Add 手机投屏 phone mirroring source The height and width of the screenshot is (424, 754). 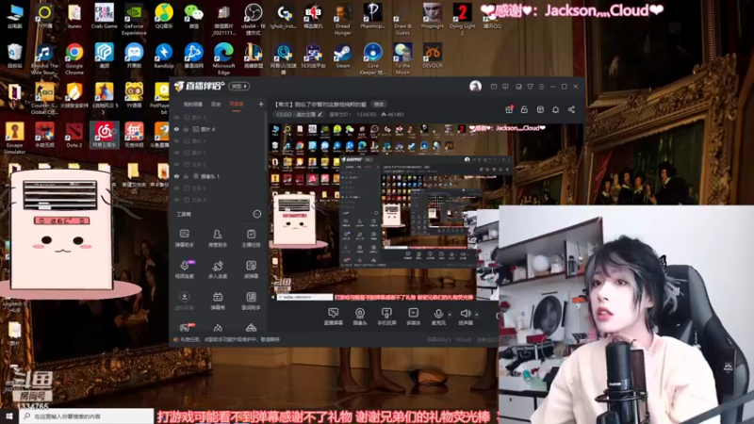386,317
